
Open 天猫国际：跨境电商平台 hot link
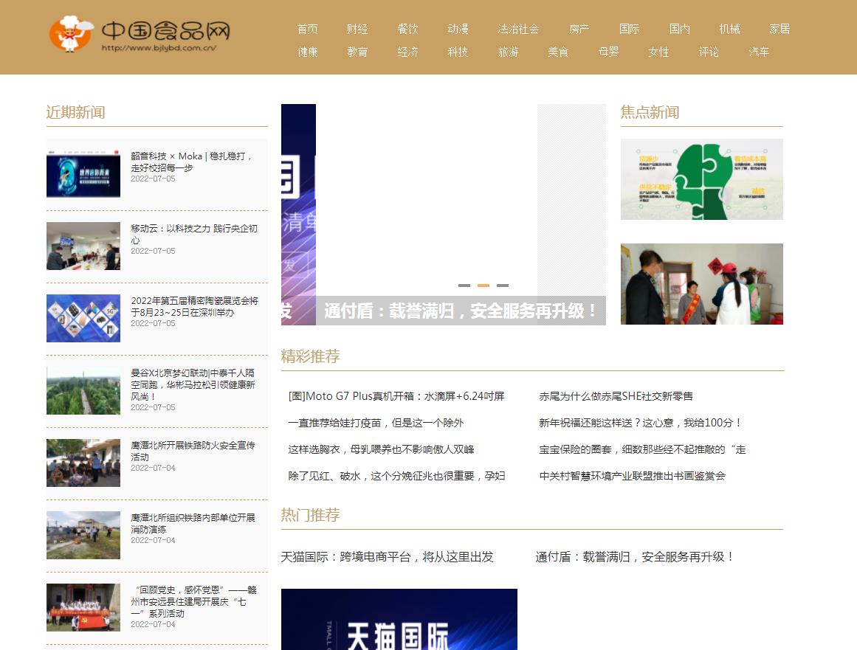(x=387, y=556)
